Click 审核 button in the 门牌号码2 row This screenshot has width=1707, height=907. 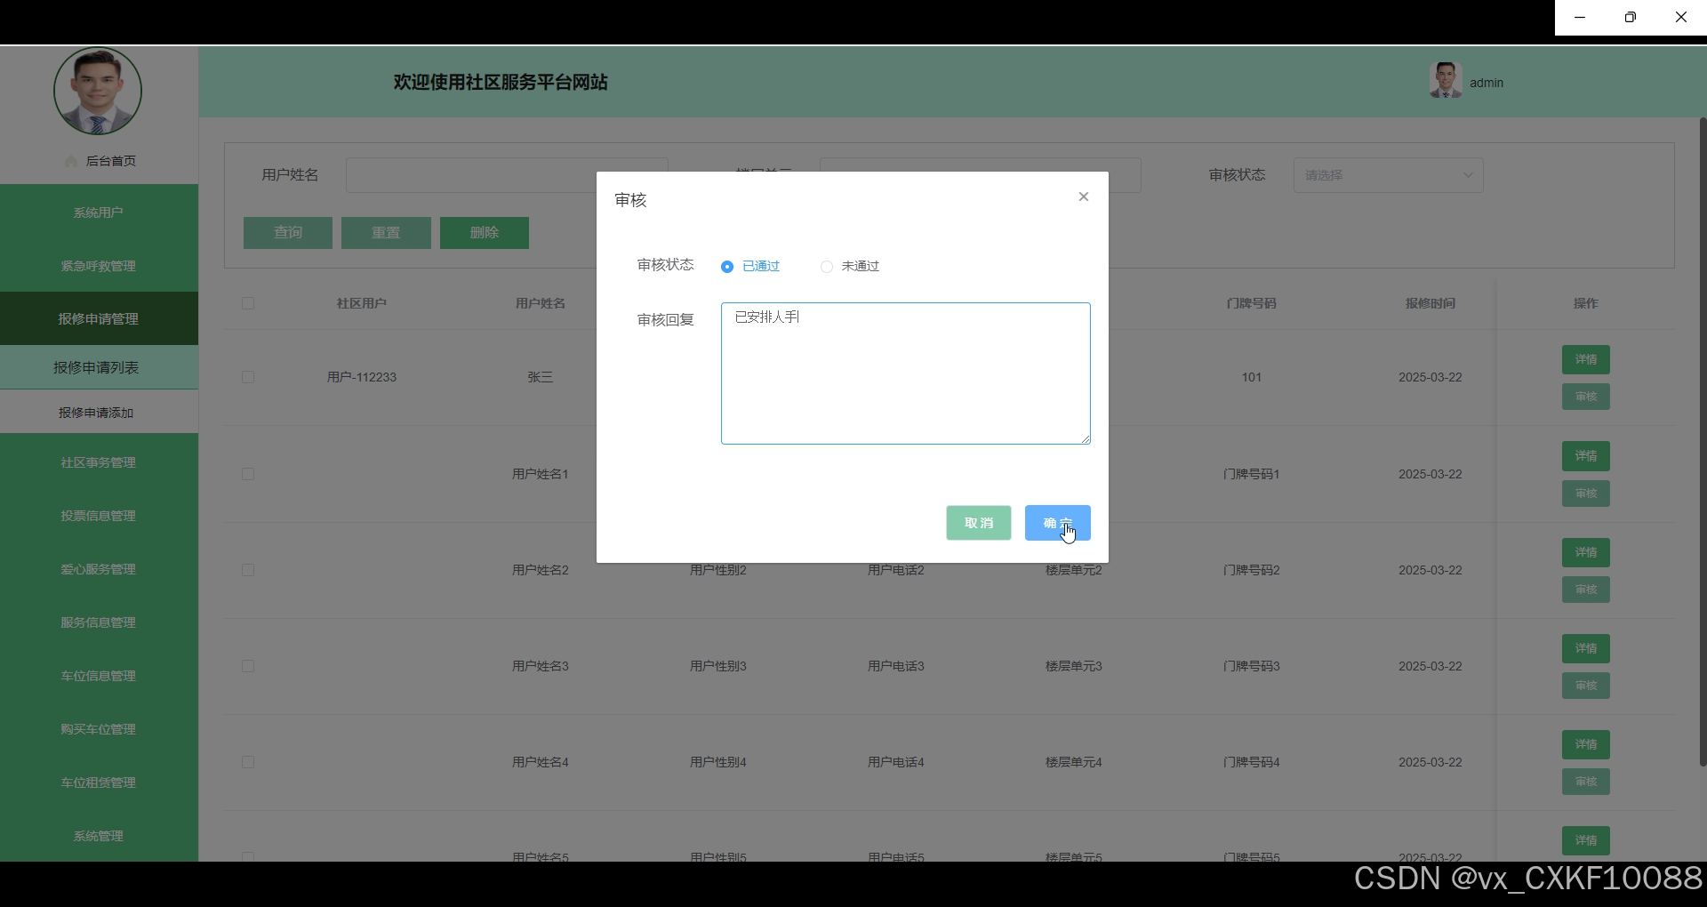point(1586,590)
